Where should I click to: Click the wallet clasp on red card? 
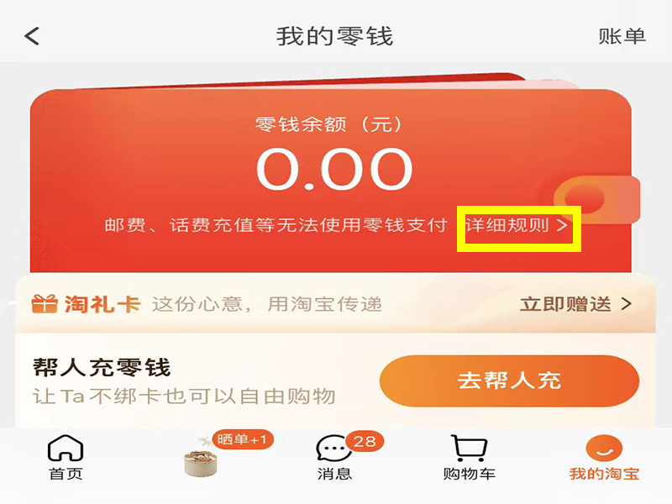pyautogui.click(x=596, y=198)
